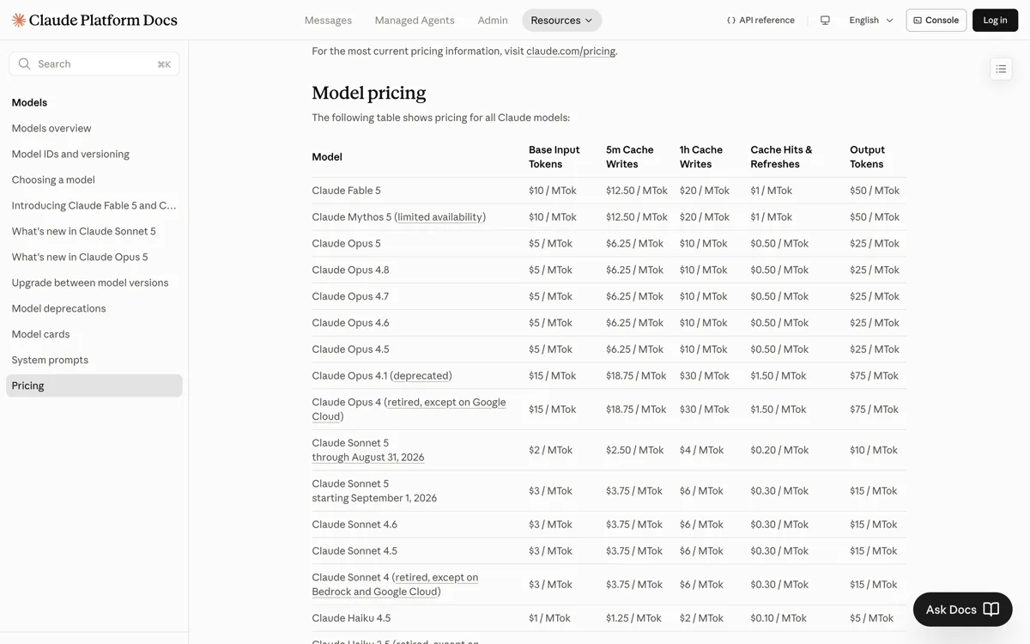Click the Claude Opus 4.7 row name
The image size is (1030, 644).
point(350,296)
